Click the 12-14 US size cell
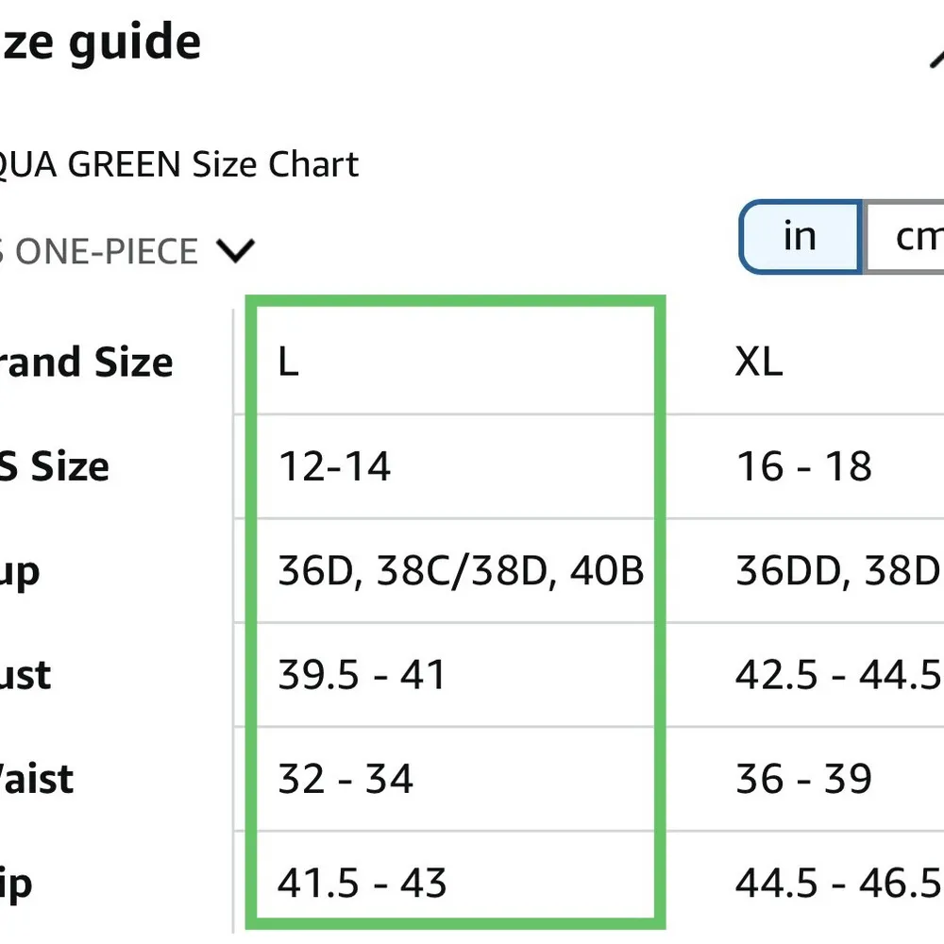 click(x=335, y=466)
